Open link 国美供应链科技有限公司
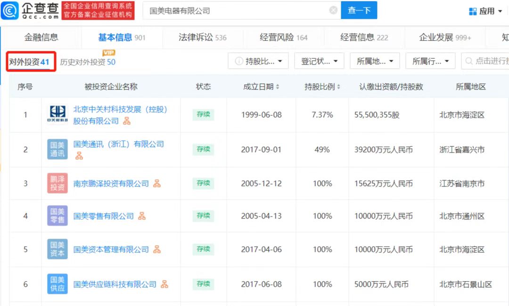509x306 pixels. pos(115,285)
